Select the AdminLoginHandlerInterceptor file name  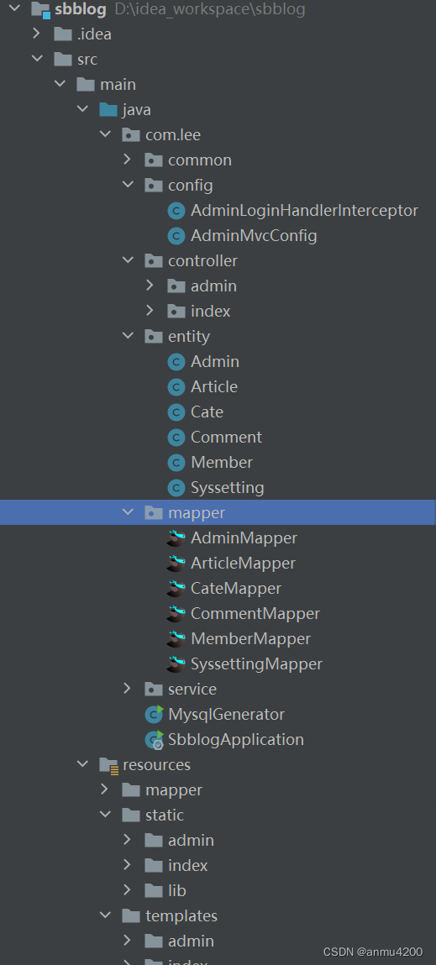[x=304, y=211]
